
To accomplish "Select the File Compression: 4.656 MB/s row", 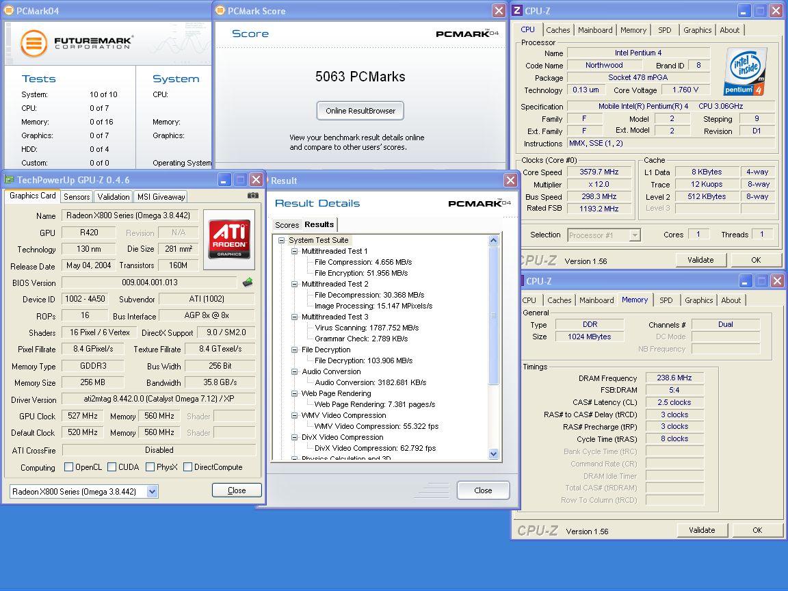I will pyautogui.click(x=363, y=263).
